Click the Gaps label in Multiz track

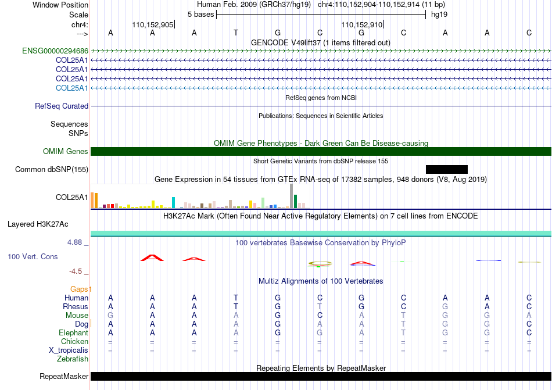(x=79, y=289)
